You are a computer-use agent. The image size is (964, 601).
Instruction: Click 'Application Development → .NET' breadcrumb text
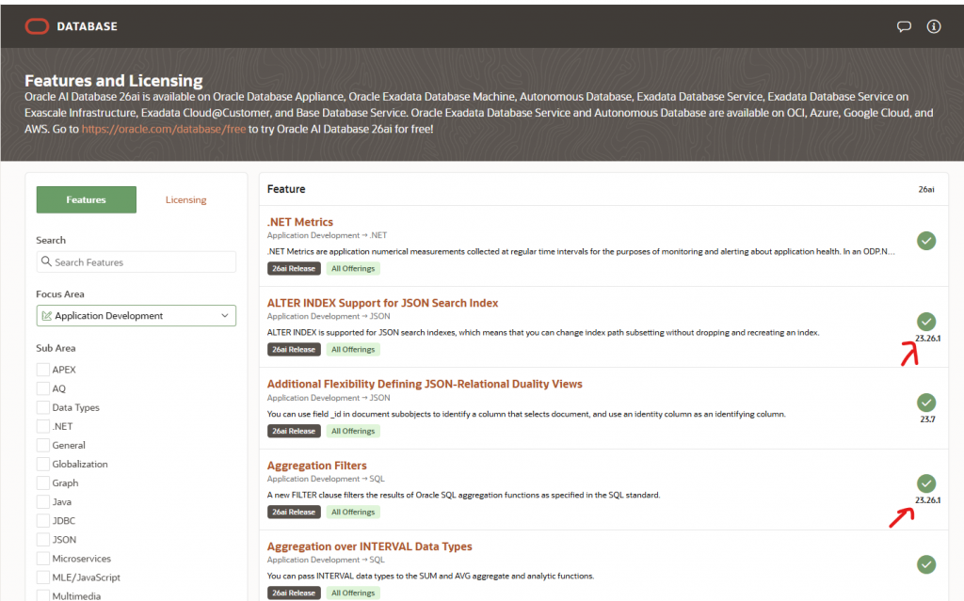pos(327,235)
